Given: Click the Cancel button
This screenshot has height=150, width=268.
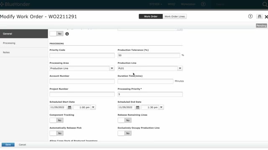Looking at the screenshot, I should click(22, 145).
